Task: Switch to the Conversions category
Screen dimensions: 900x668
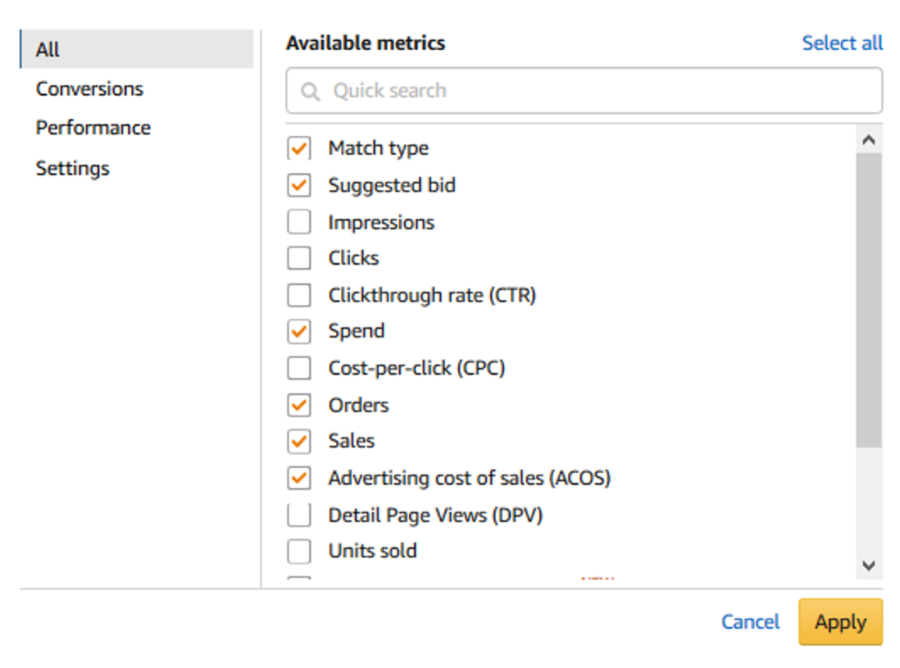Action: [x=89, y=88]
